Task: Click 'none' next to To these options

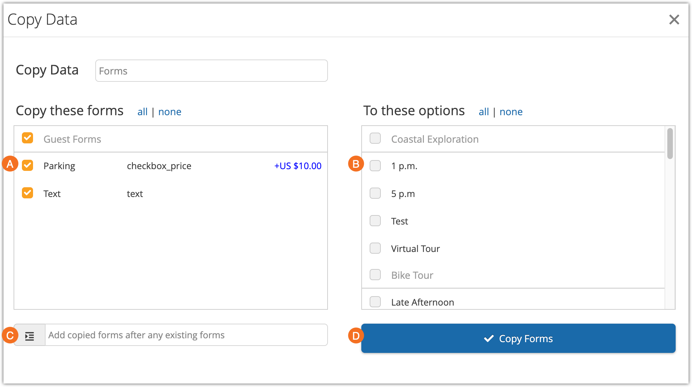Action: (x=511, y=112)
